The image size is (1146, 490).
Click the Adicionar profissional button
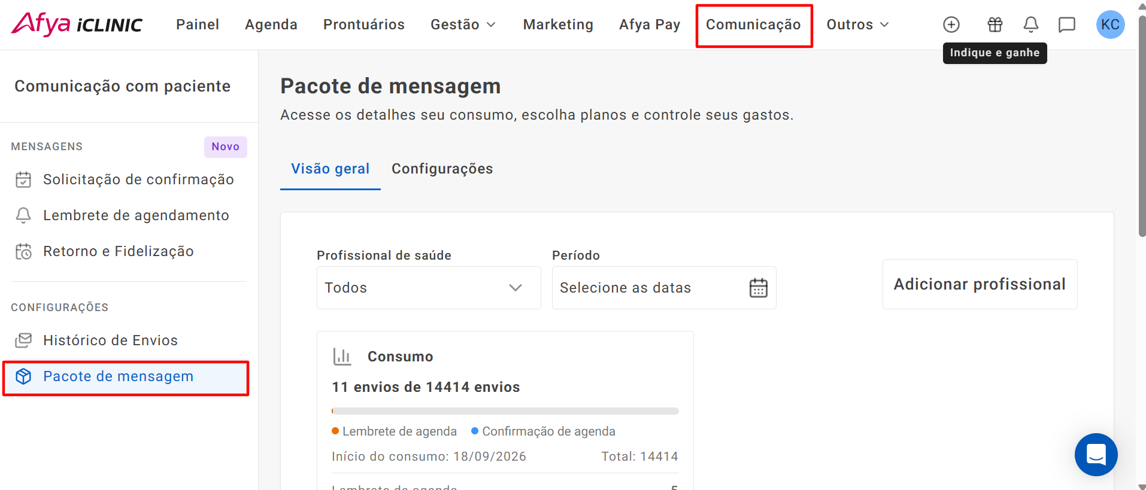pyautogui.click(x=980, y=284)
